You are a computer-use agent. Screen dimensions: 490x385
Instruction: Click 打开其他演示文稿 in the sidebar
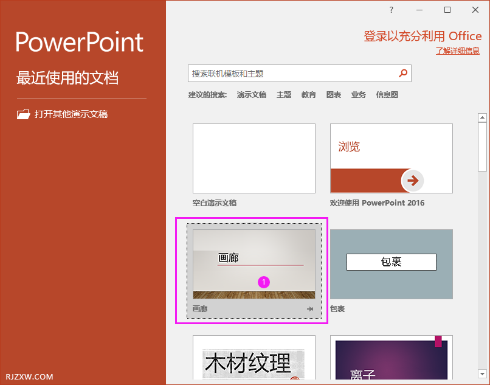(71, 114)
